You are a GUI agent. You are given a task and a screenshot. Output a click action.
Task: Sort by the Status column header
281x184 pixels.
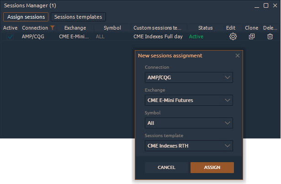point(205,28)
